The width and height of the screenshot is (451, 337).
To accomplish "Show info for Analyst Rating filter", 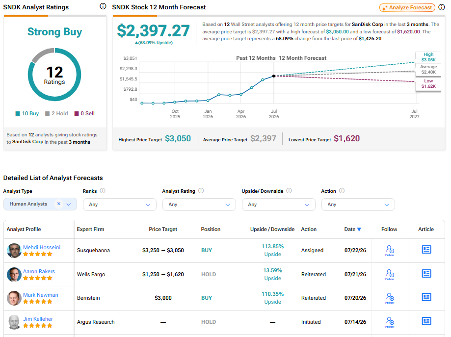I will pyautogui.click(x=201, y=191).
